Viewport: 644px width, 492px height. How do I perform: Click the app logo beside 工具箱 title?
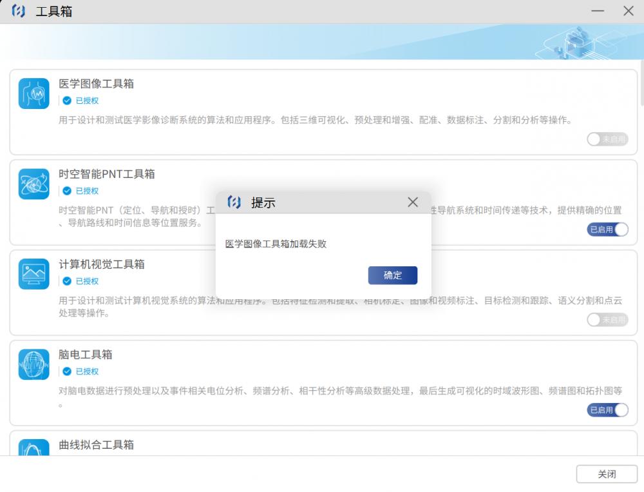[19, 11]
